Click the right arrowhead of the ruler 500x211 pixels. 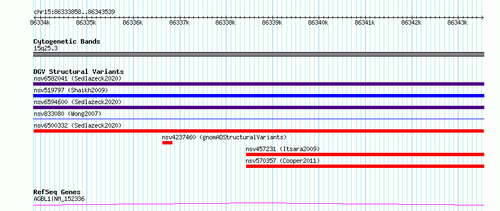tap(483, 17)
